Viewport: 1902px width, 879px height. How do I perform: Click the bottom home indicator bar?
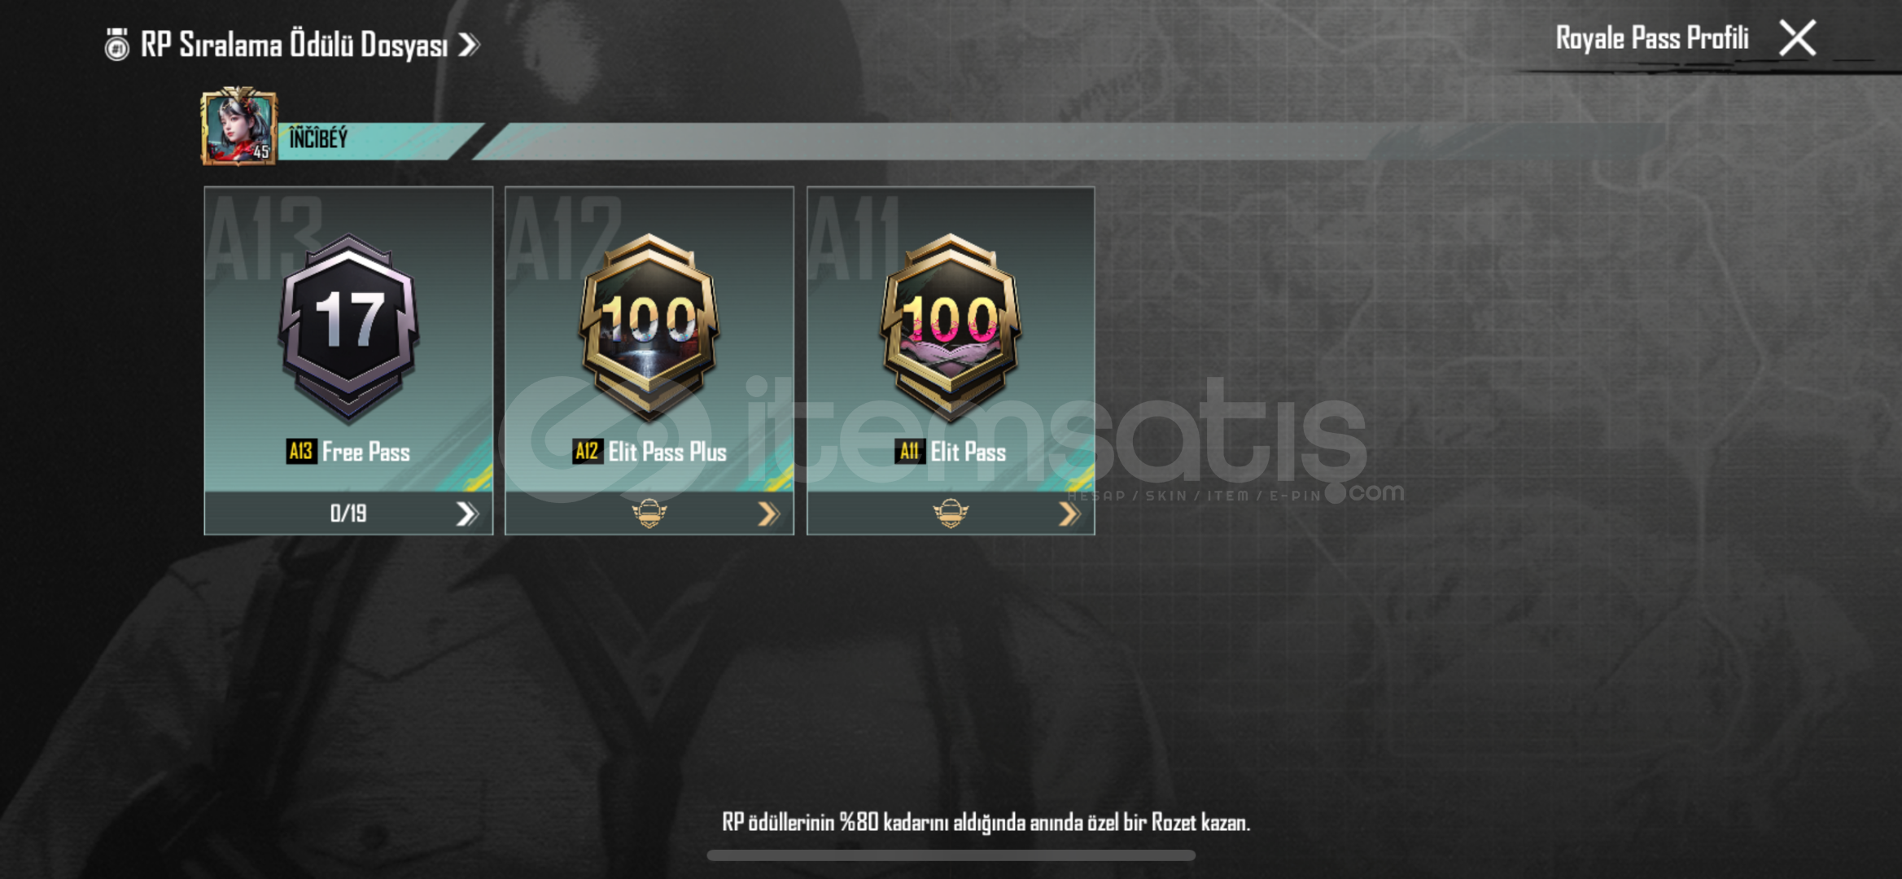[951, 855]
